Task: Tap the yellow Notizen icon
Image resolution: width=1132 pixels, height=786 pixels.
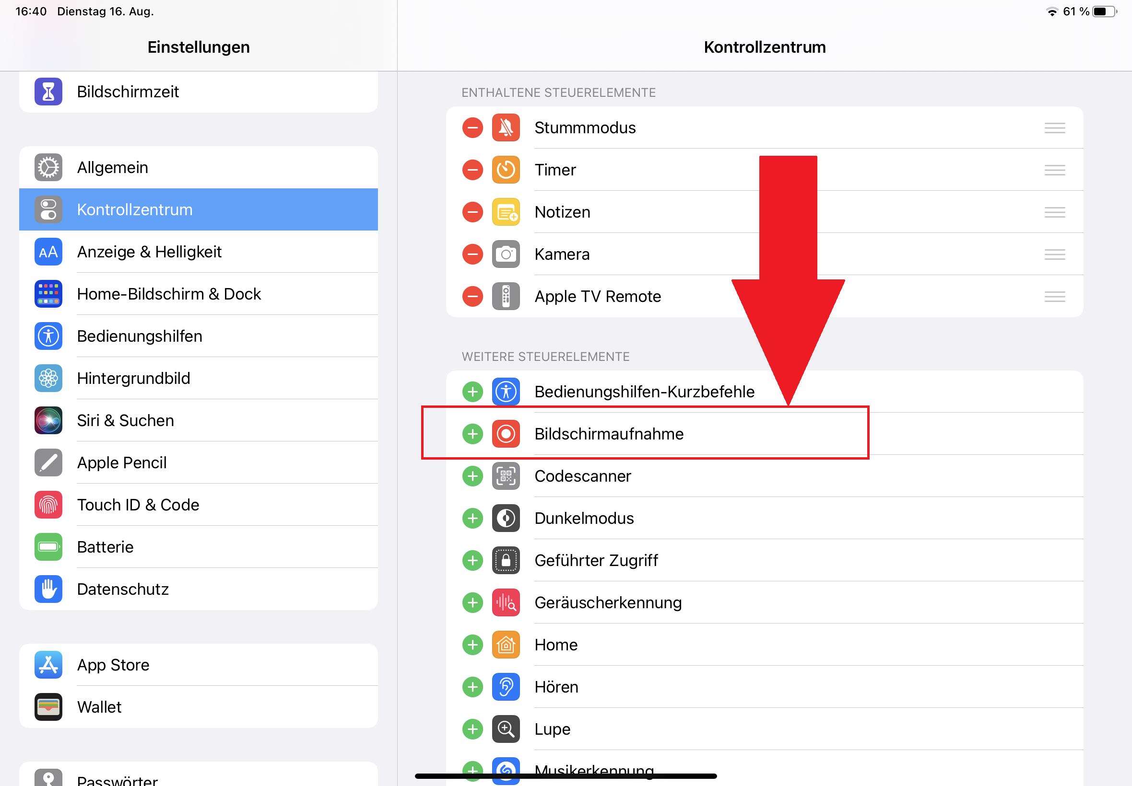Action: 506,212
